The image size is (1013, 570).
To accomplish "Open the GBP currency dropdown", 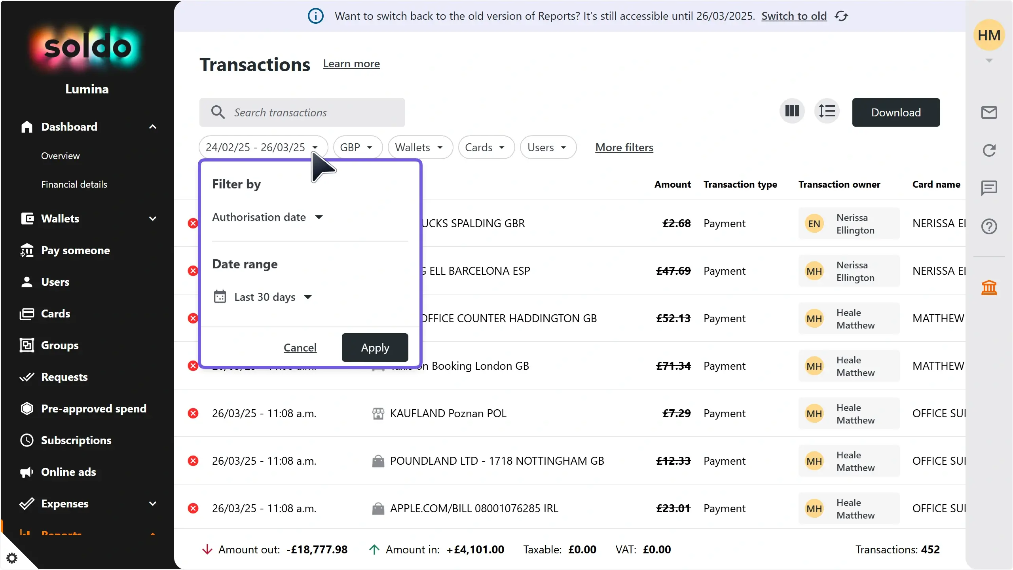I will coord(357,147).
